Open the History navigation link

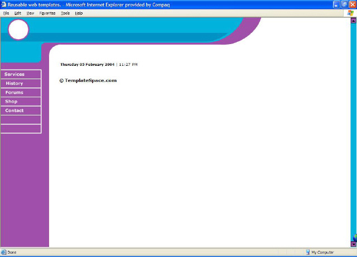(15, 84)
